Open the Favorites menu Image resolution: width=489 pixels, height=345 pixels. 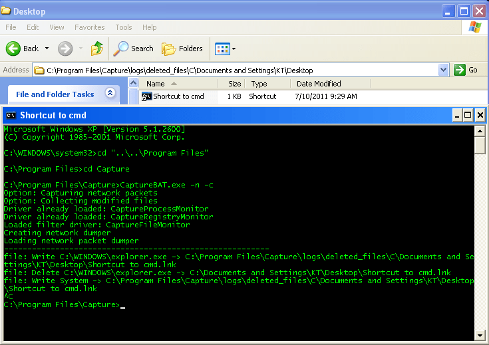point(89,27)
